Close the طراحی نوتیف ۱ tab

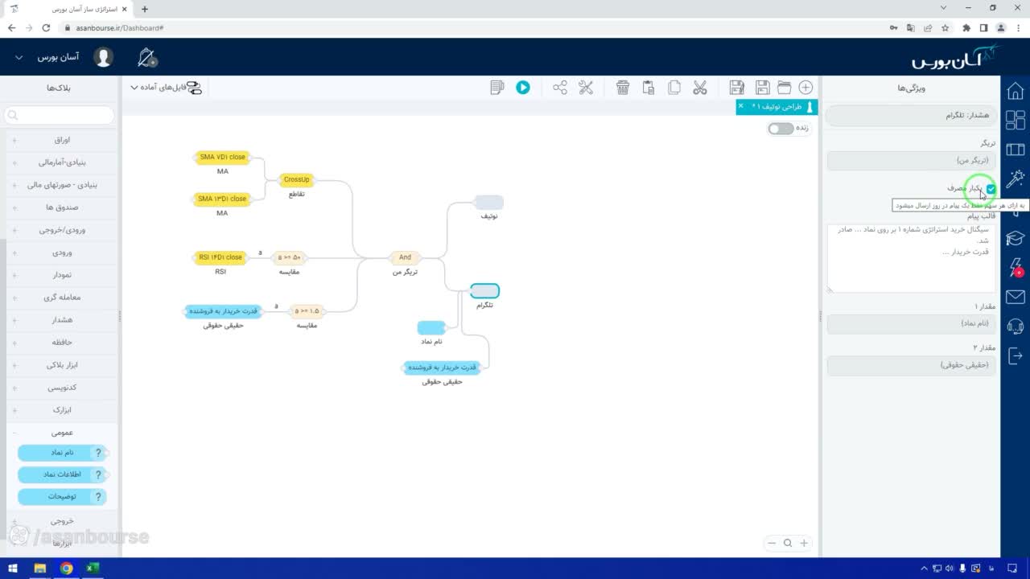point(740,106)
